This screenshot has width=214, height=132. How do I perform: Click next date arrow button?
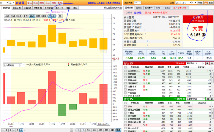[x=195, y=3]
